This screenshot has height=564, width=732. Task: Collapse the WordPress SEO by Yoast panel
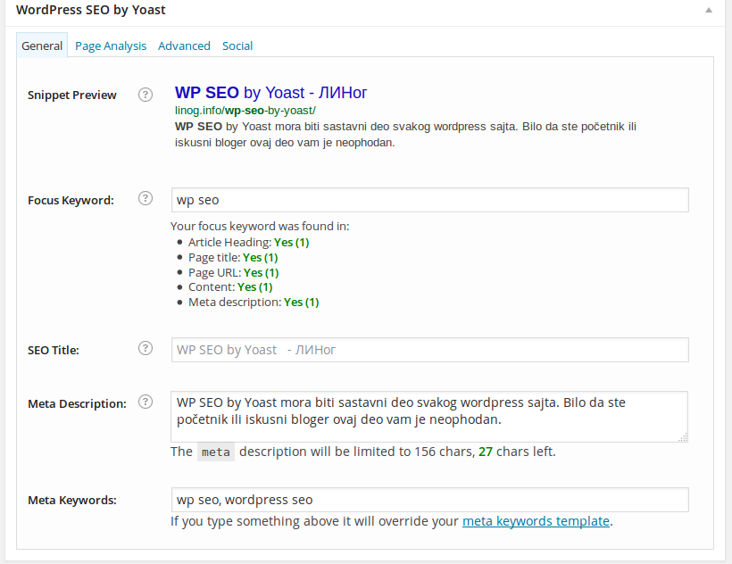(x=709, y=10)
